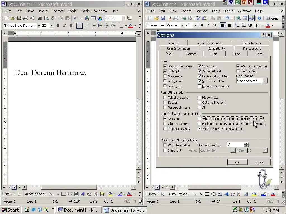This screenshot has width=286, height=214.
Task: Click Save icon in Document2 toolbar
Action: (x=163, y=18)
